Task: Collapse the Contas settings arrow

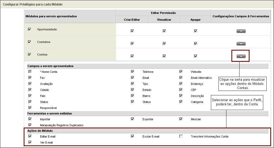Action: (x=241, y=56)
